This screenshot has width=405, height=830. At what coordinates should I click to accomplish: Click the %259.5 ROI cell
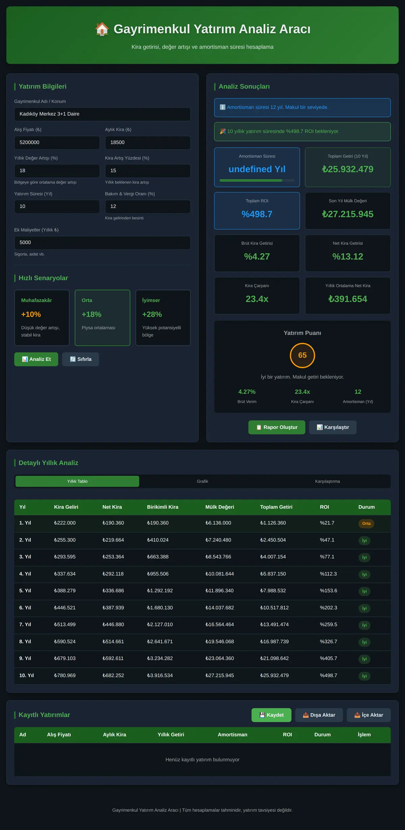tap(328, 625)
